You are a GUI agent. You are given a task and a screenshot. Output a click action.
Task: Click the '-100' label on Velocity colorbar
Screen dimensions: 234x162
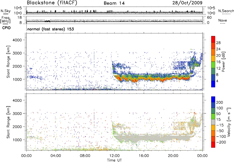pos(221,137)
